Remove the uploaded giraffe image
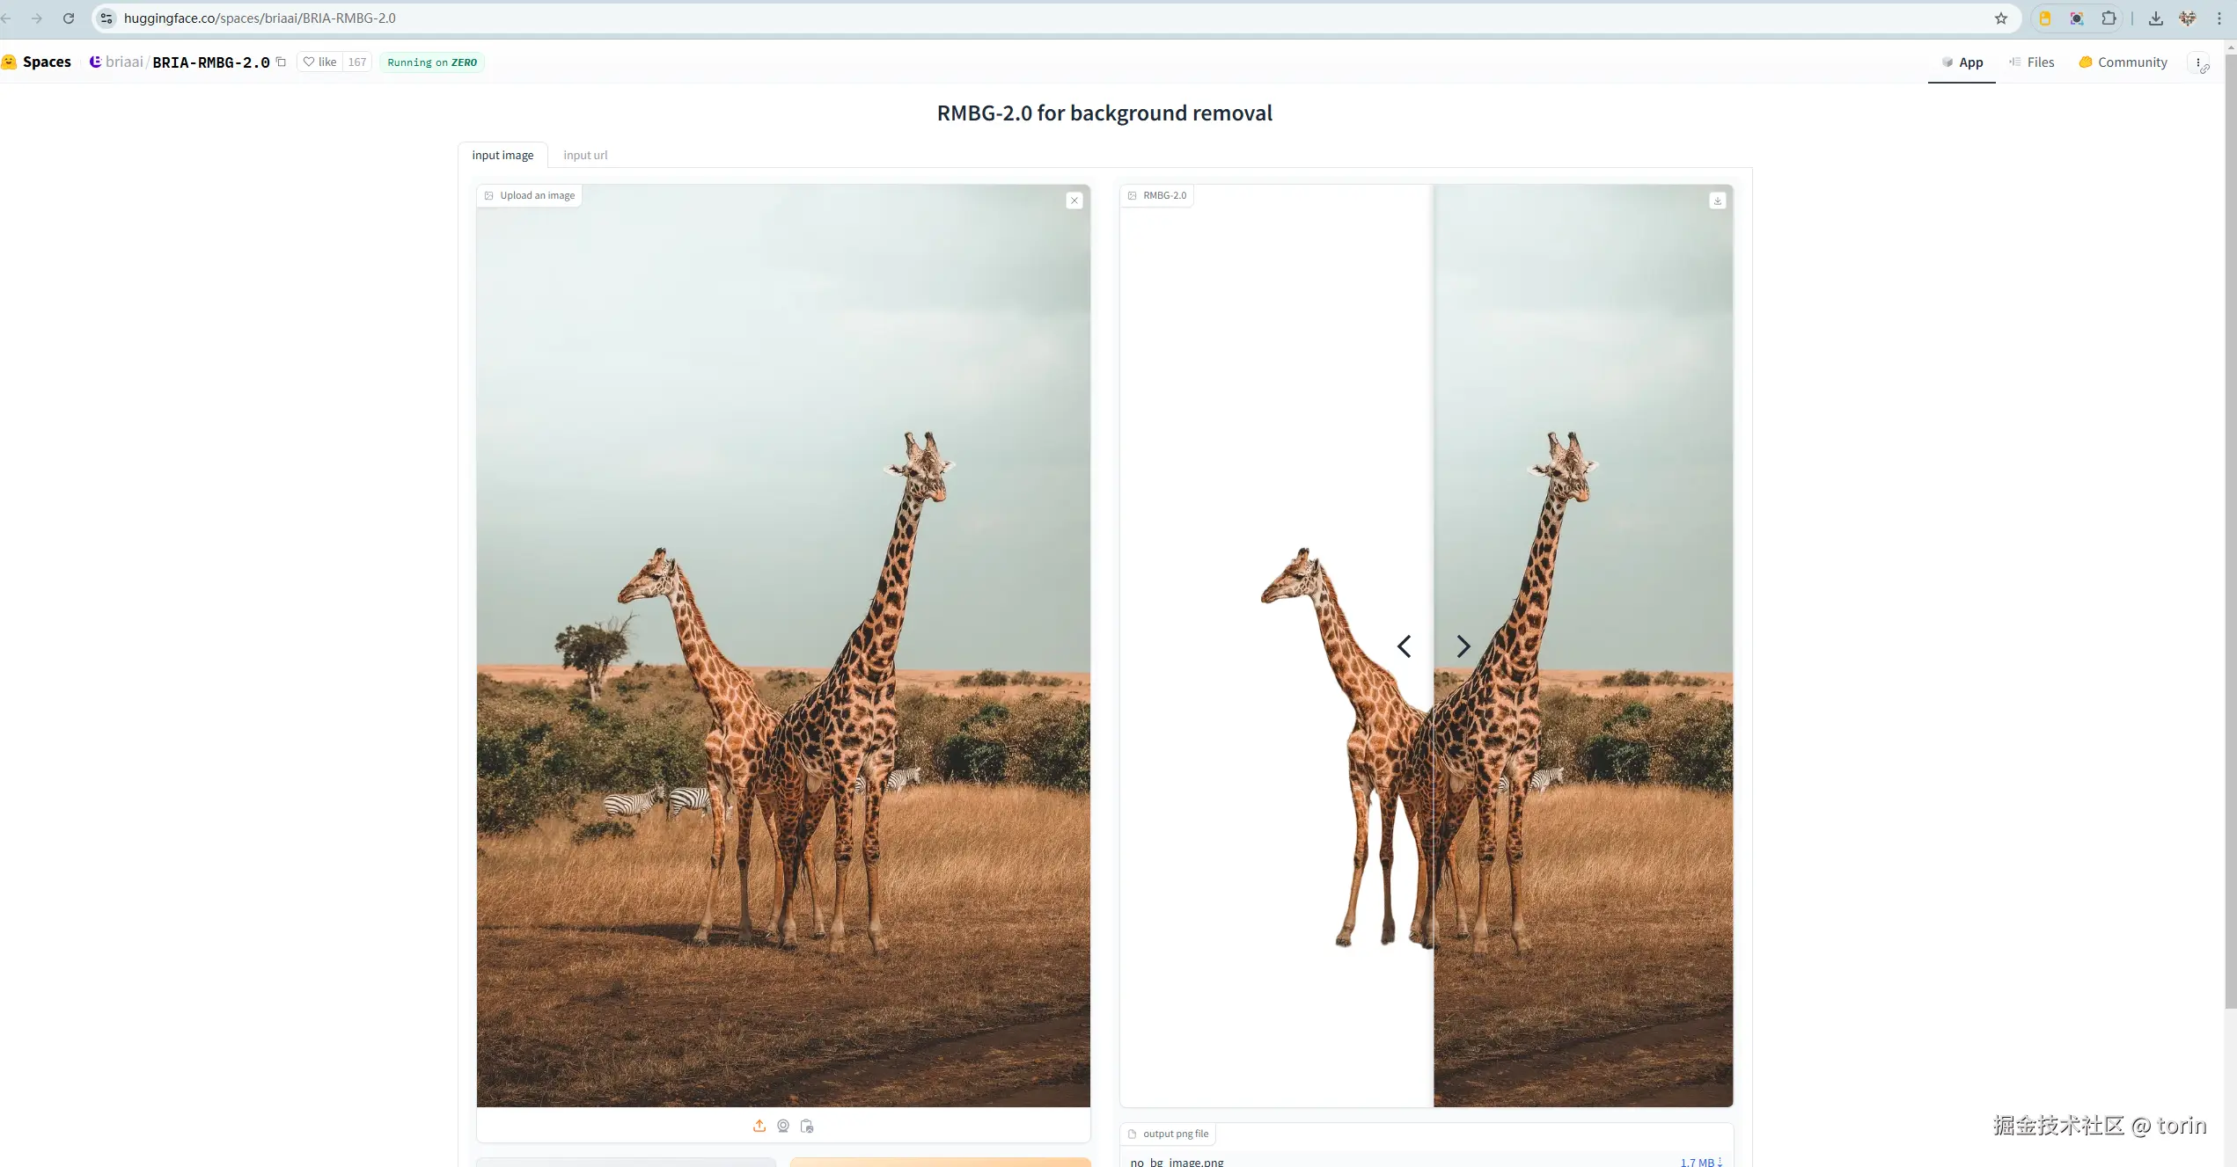Viewport: 2237px width, 1167px height. [1074, 201]
